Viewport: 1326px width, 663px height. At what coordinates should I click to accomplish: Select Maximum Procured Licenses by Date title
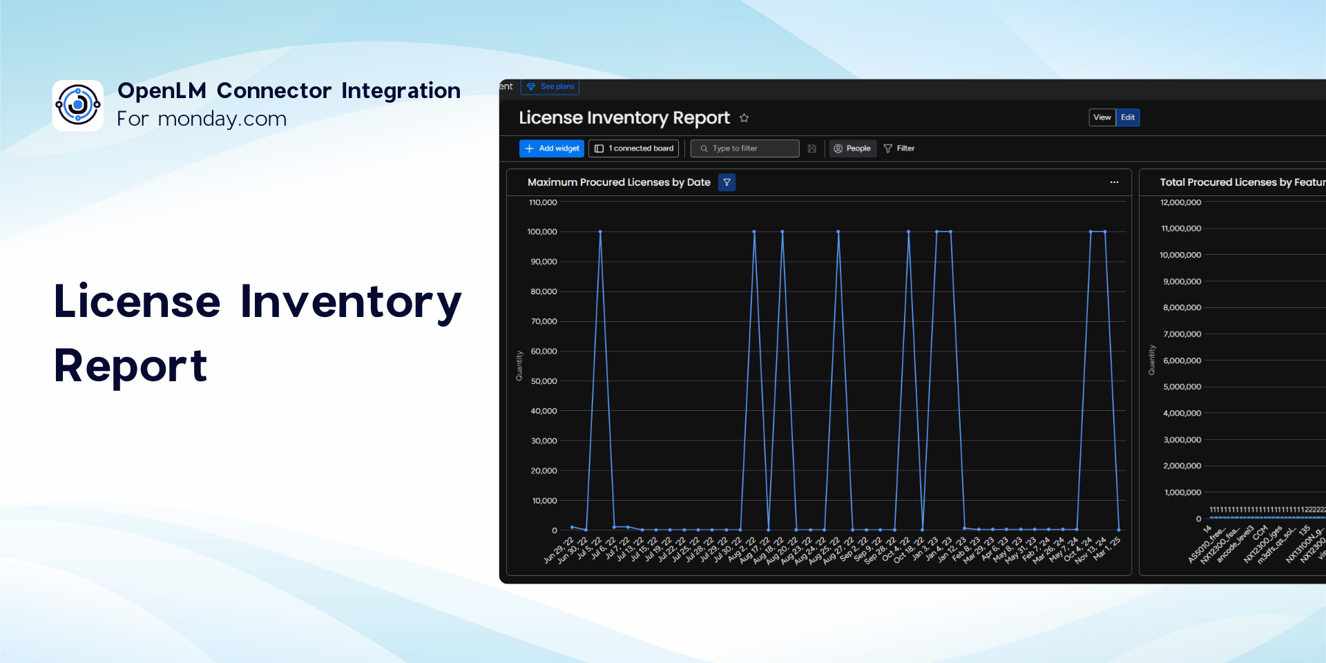pos(619,182)
